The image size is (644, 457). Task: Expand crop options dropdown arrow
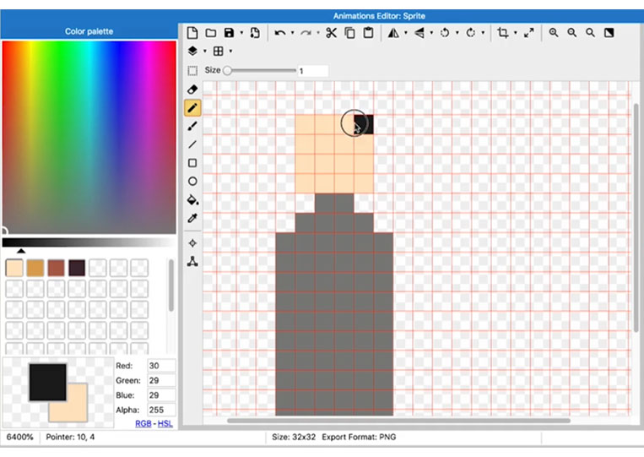(515, 33)
